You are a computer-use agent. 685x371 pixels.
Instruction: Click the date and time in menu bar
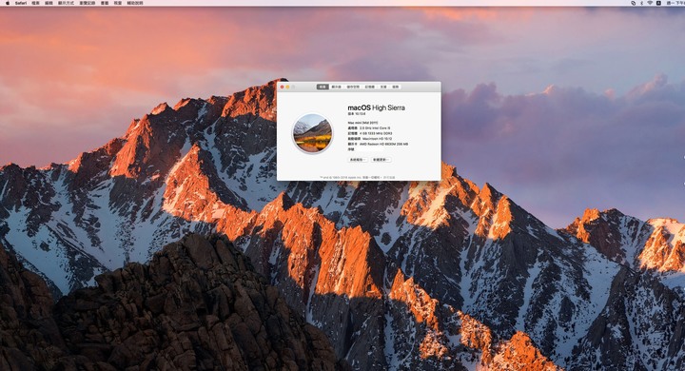[x=675, y=3]
